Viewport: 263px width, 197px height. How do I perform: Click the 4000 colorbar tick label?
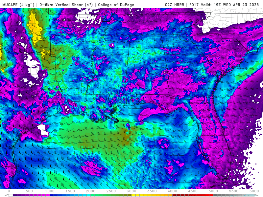pos(173,191)
